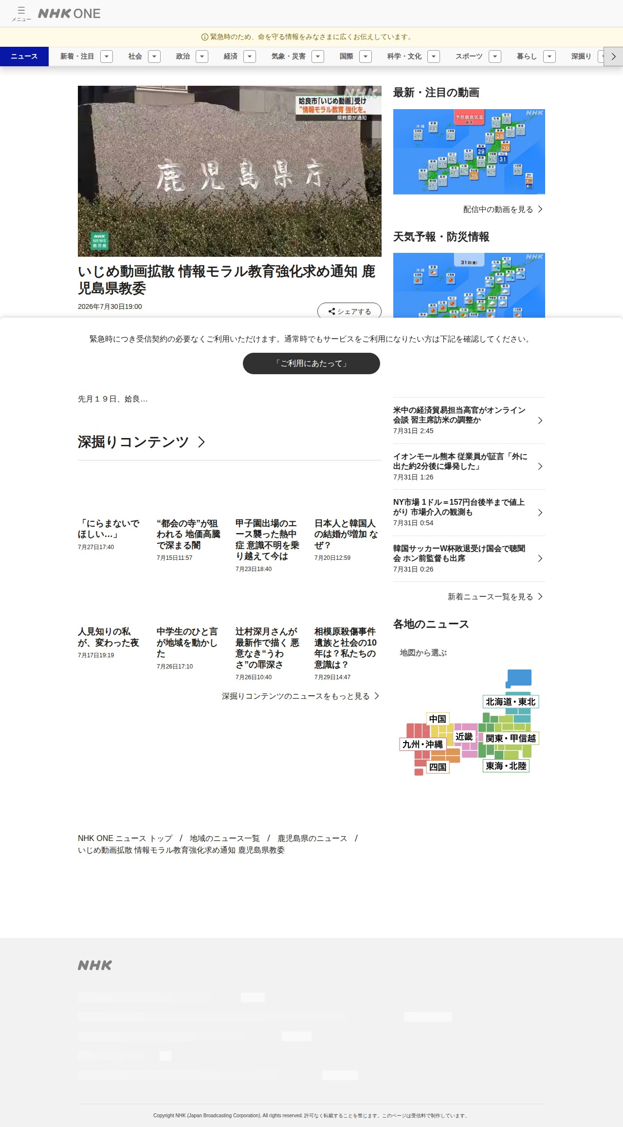Select 四国 region on map
The height and width of the screenshot is (1127, 623).
pos(438,766)
